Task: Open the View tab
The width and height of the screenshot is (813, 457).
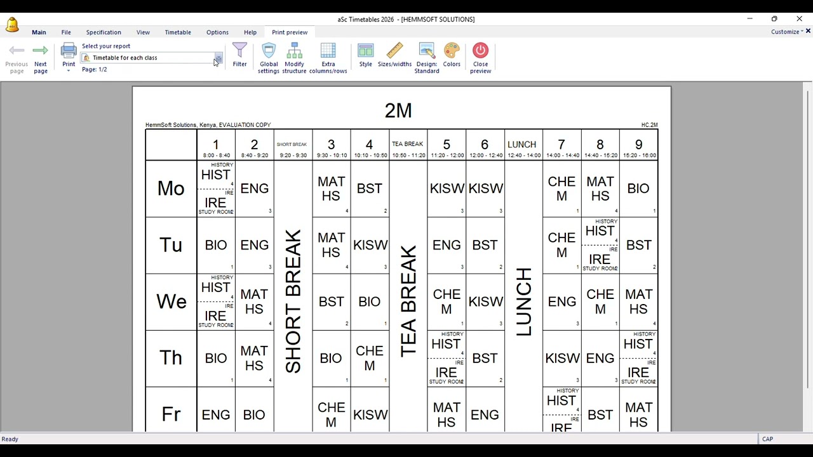Action: (143, 32)
